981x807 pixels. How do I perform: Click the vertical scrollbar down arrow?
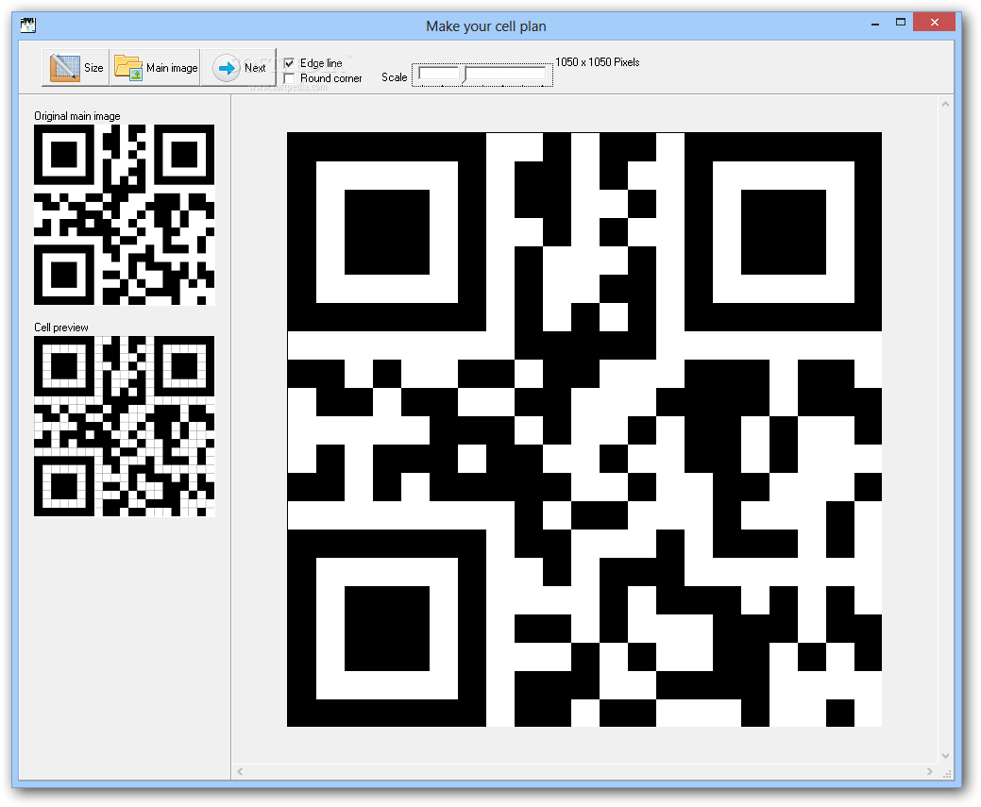[945, 756]
